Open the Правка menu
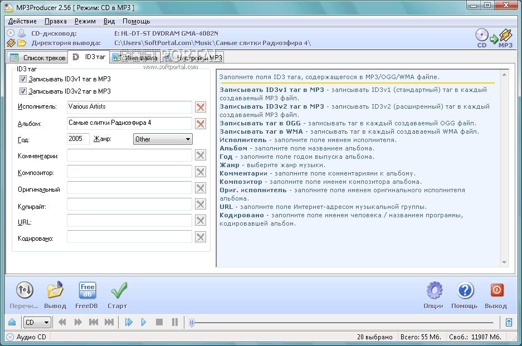This screenshot has height=346, width=522. click(56, 21)
